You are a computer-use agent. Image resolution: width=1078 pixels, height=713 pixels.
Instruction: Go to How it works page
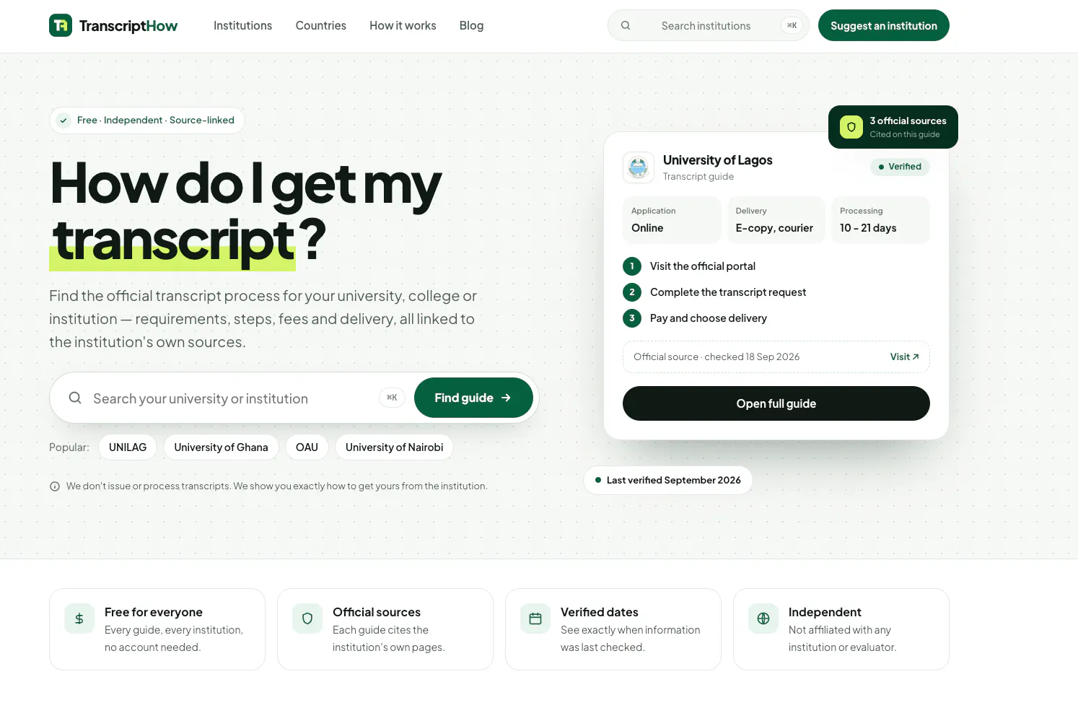[x=403, y=25]
